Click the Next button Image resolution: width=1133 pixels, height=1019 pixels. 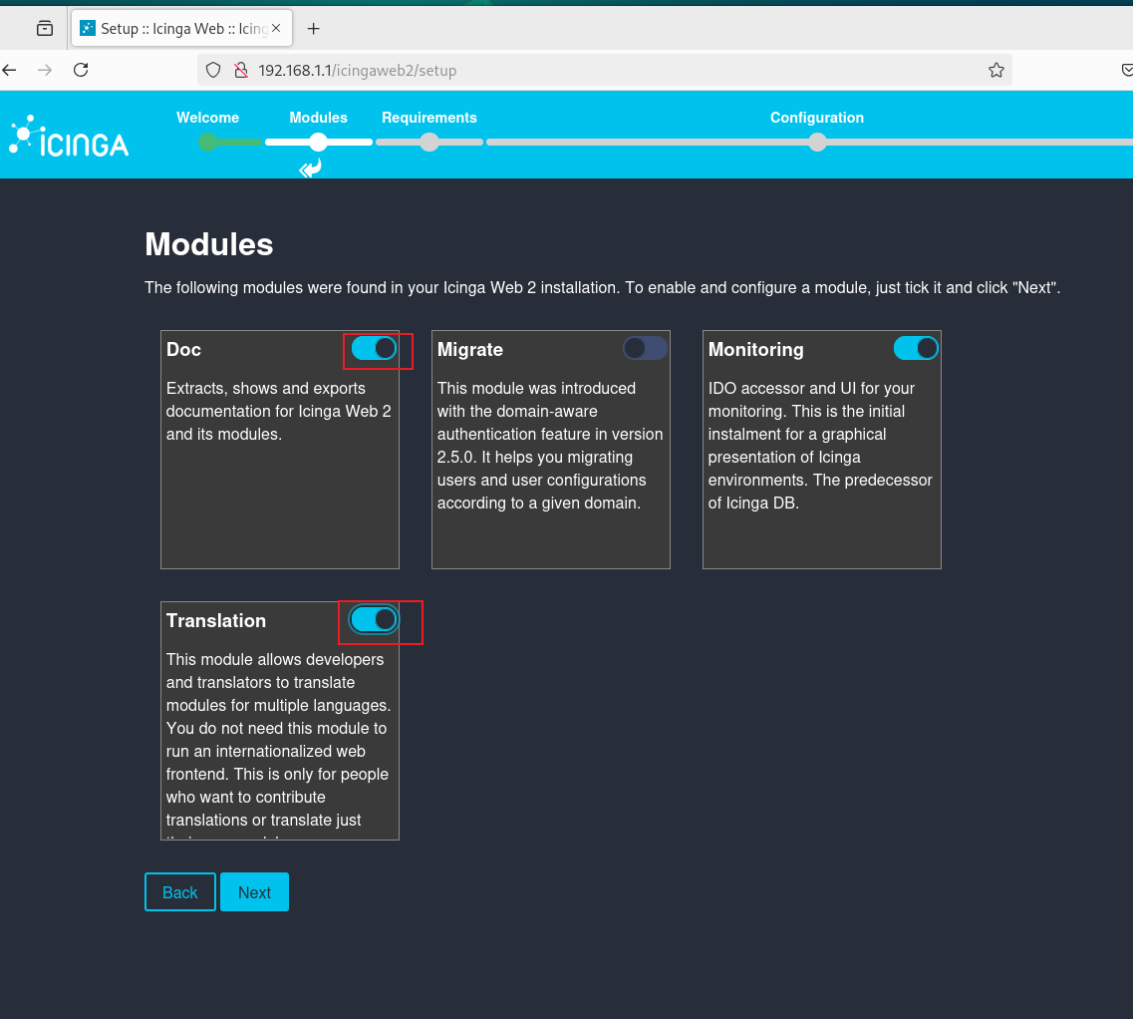click(x=254, y=891)
